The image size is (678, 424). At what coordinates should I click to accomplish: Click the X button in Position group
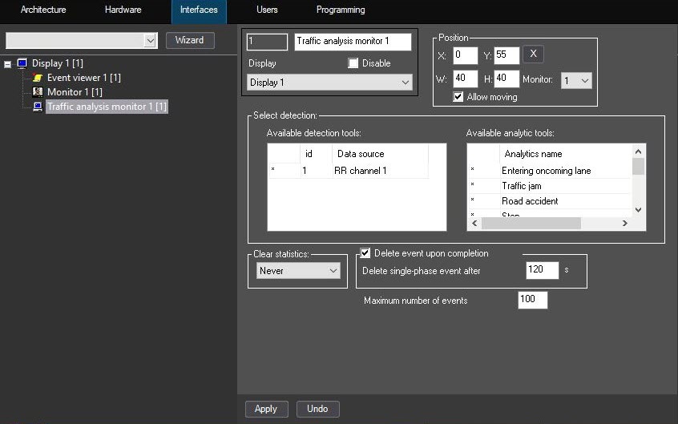[x=533, y=54]
